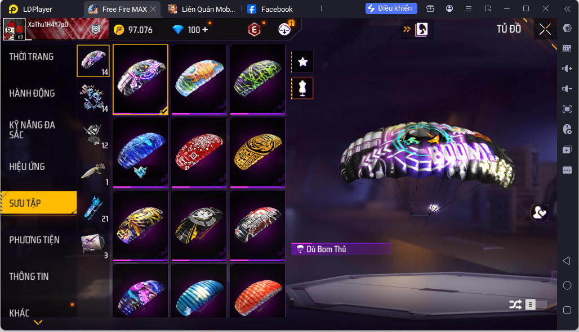
Task: Raise the volume using the LDPlayer sidebar
Action: tap(567, 68)
